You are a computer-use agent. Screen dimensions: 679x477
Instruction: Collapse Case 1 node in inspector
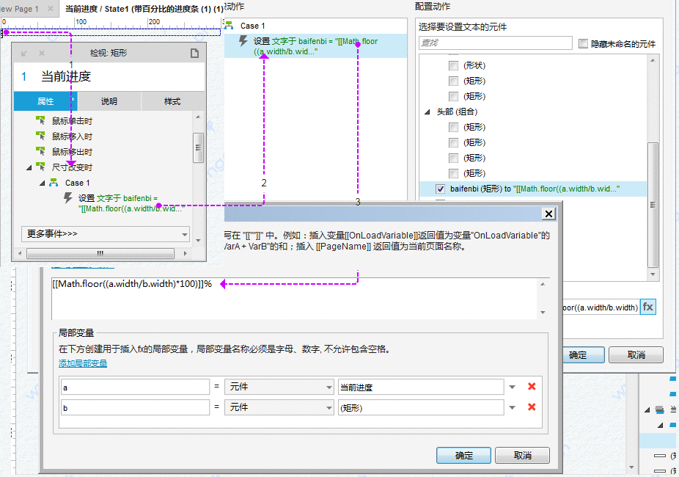43,183
